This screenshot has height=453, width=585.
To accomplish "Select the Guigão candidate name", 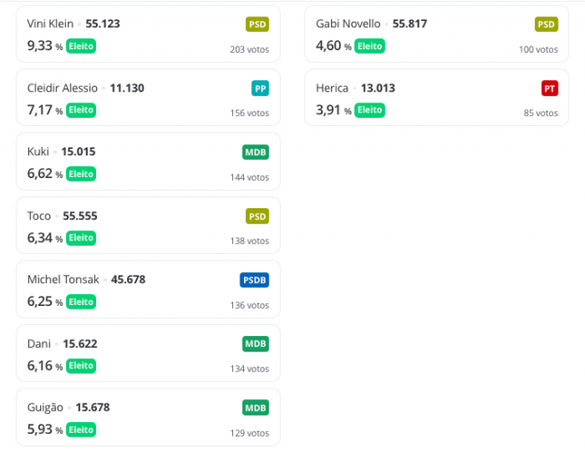I will (45, 407).
